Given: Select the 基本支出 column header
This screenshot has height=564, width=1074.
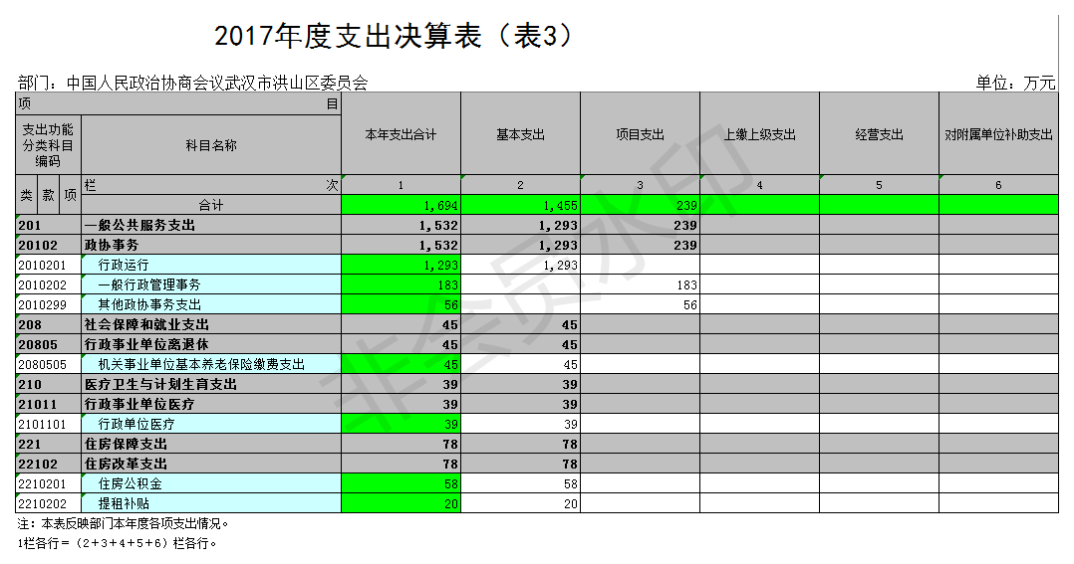Looking at the screenshot, I should tap(520, 134).
